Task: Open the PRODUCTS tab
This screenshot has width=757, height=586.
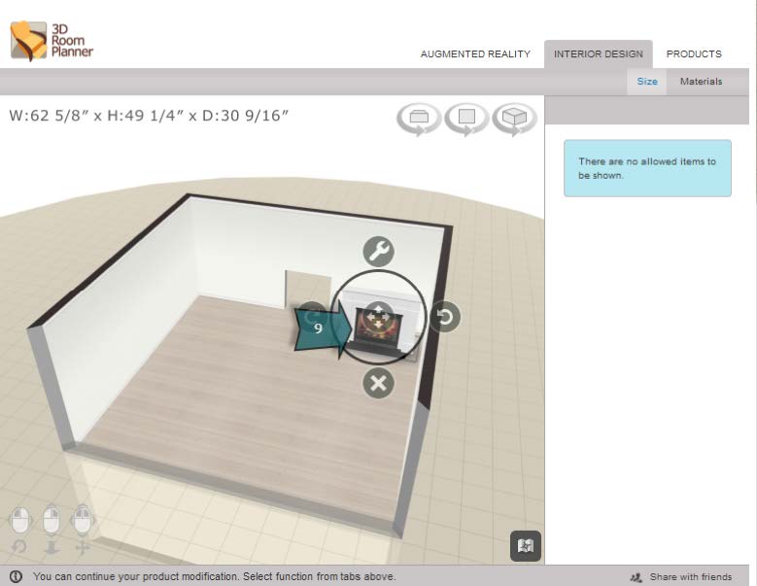Action: click(x=694, y=54)
